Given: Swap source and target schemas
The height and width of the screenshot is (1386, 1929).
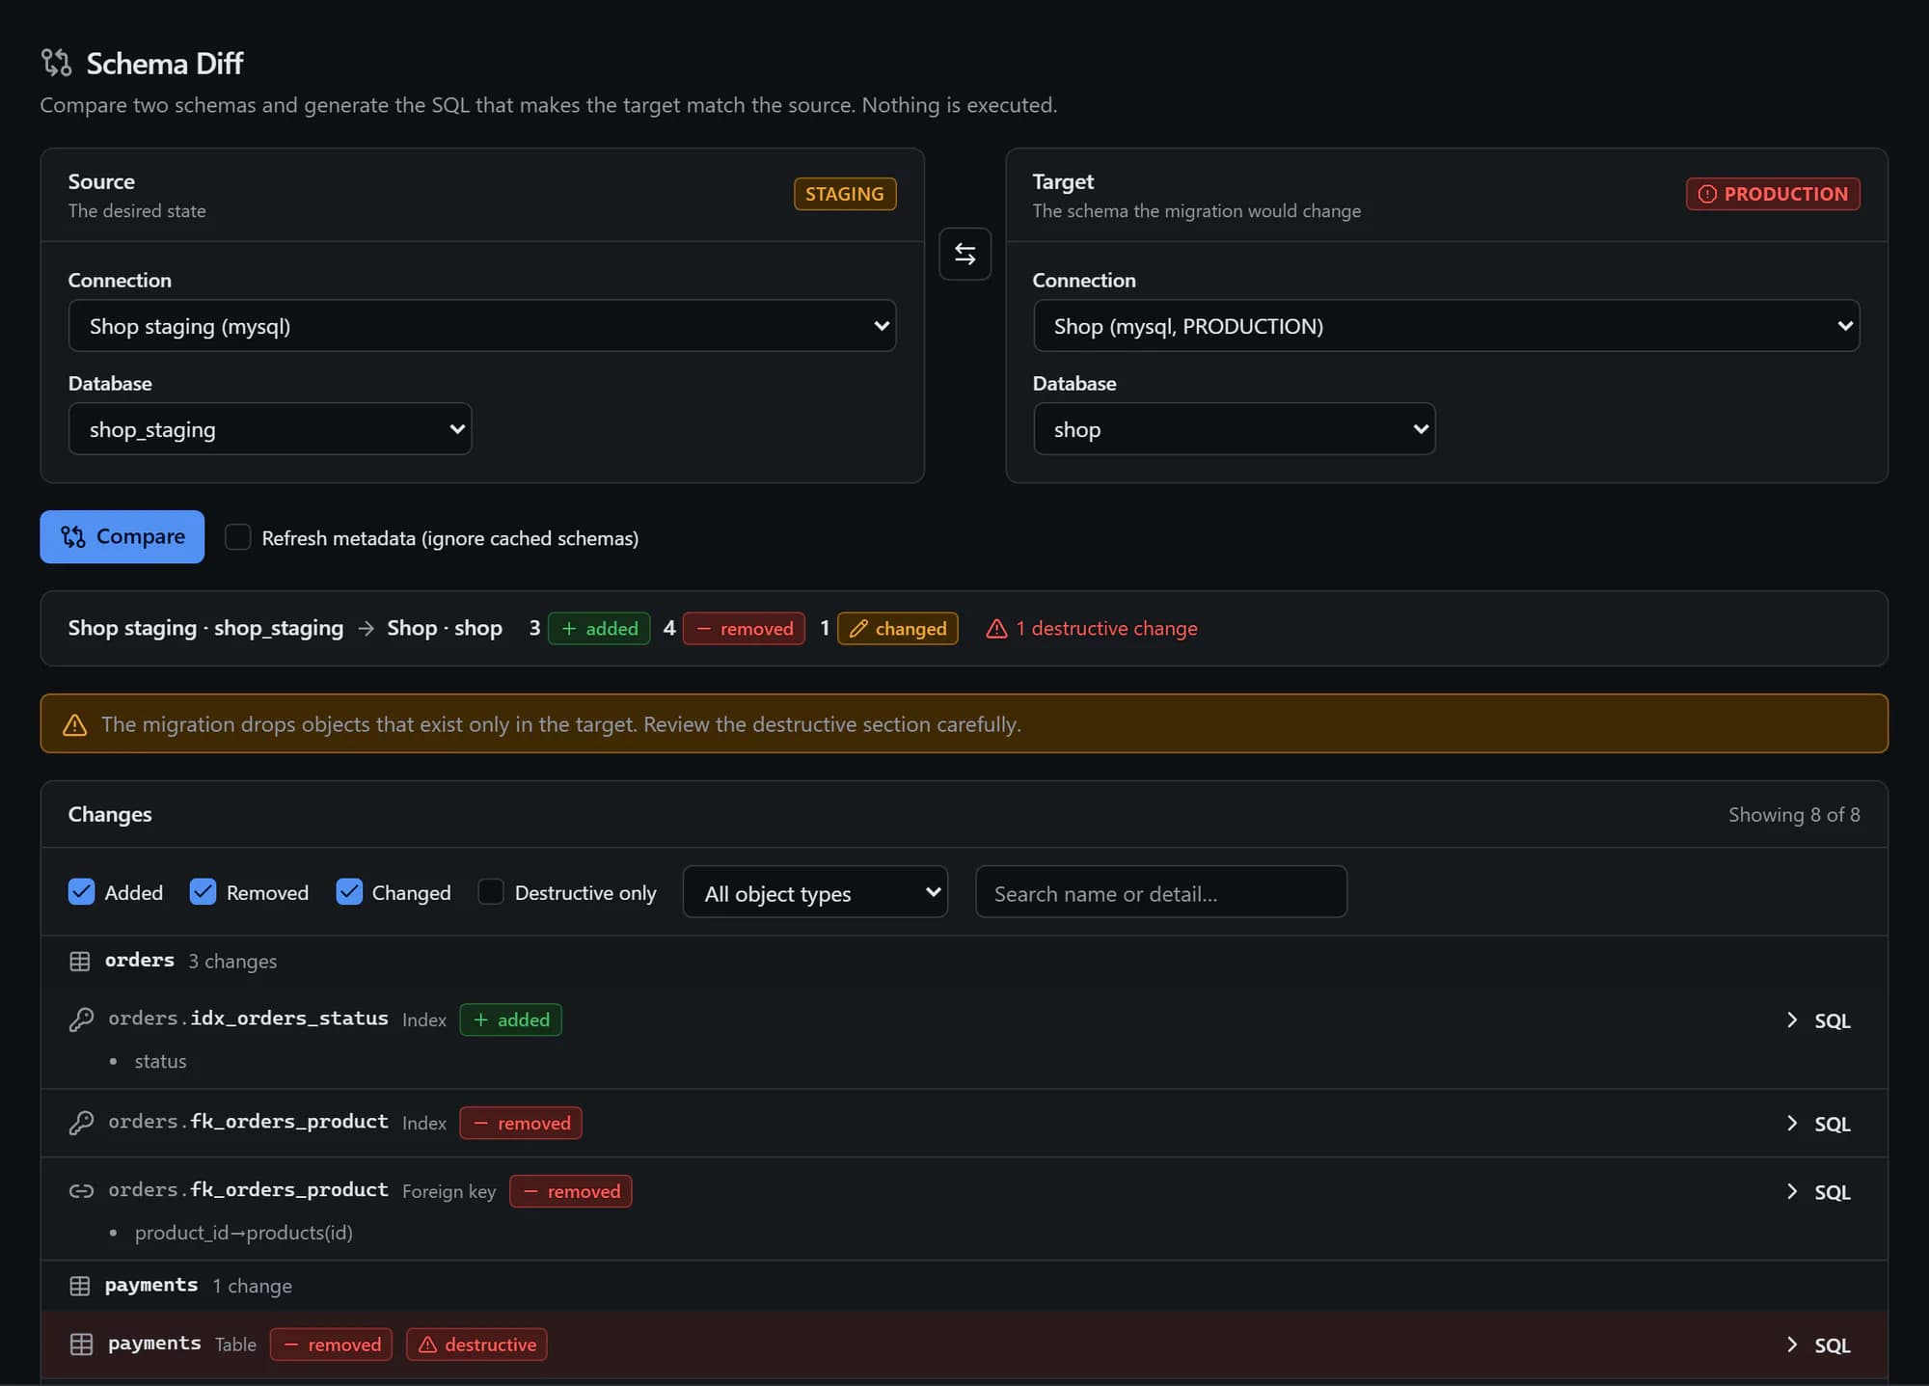Looking at the screenshot, I should (x=964, y=254).
